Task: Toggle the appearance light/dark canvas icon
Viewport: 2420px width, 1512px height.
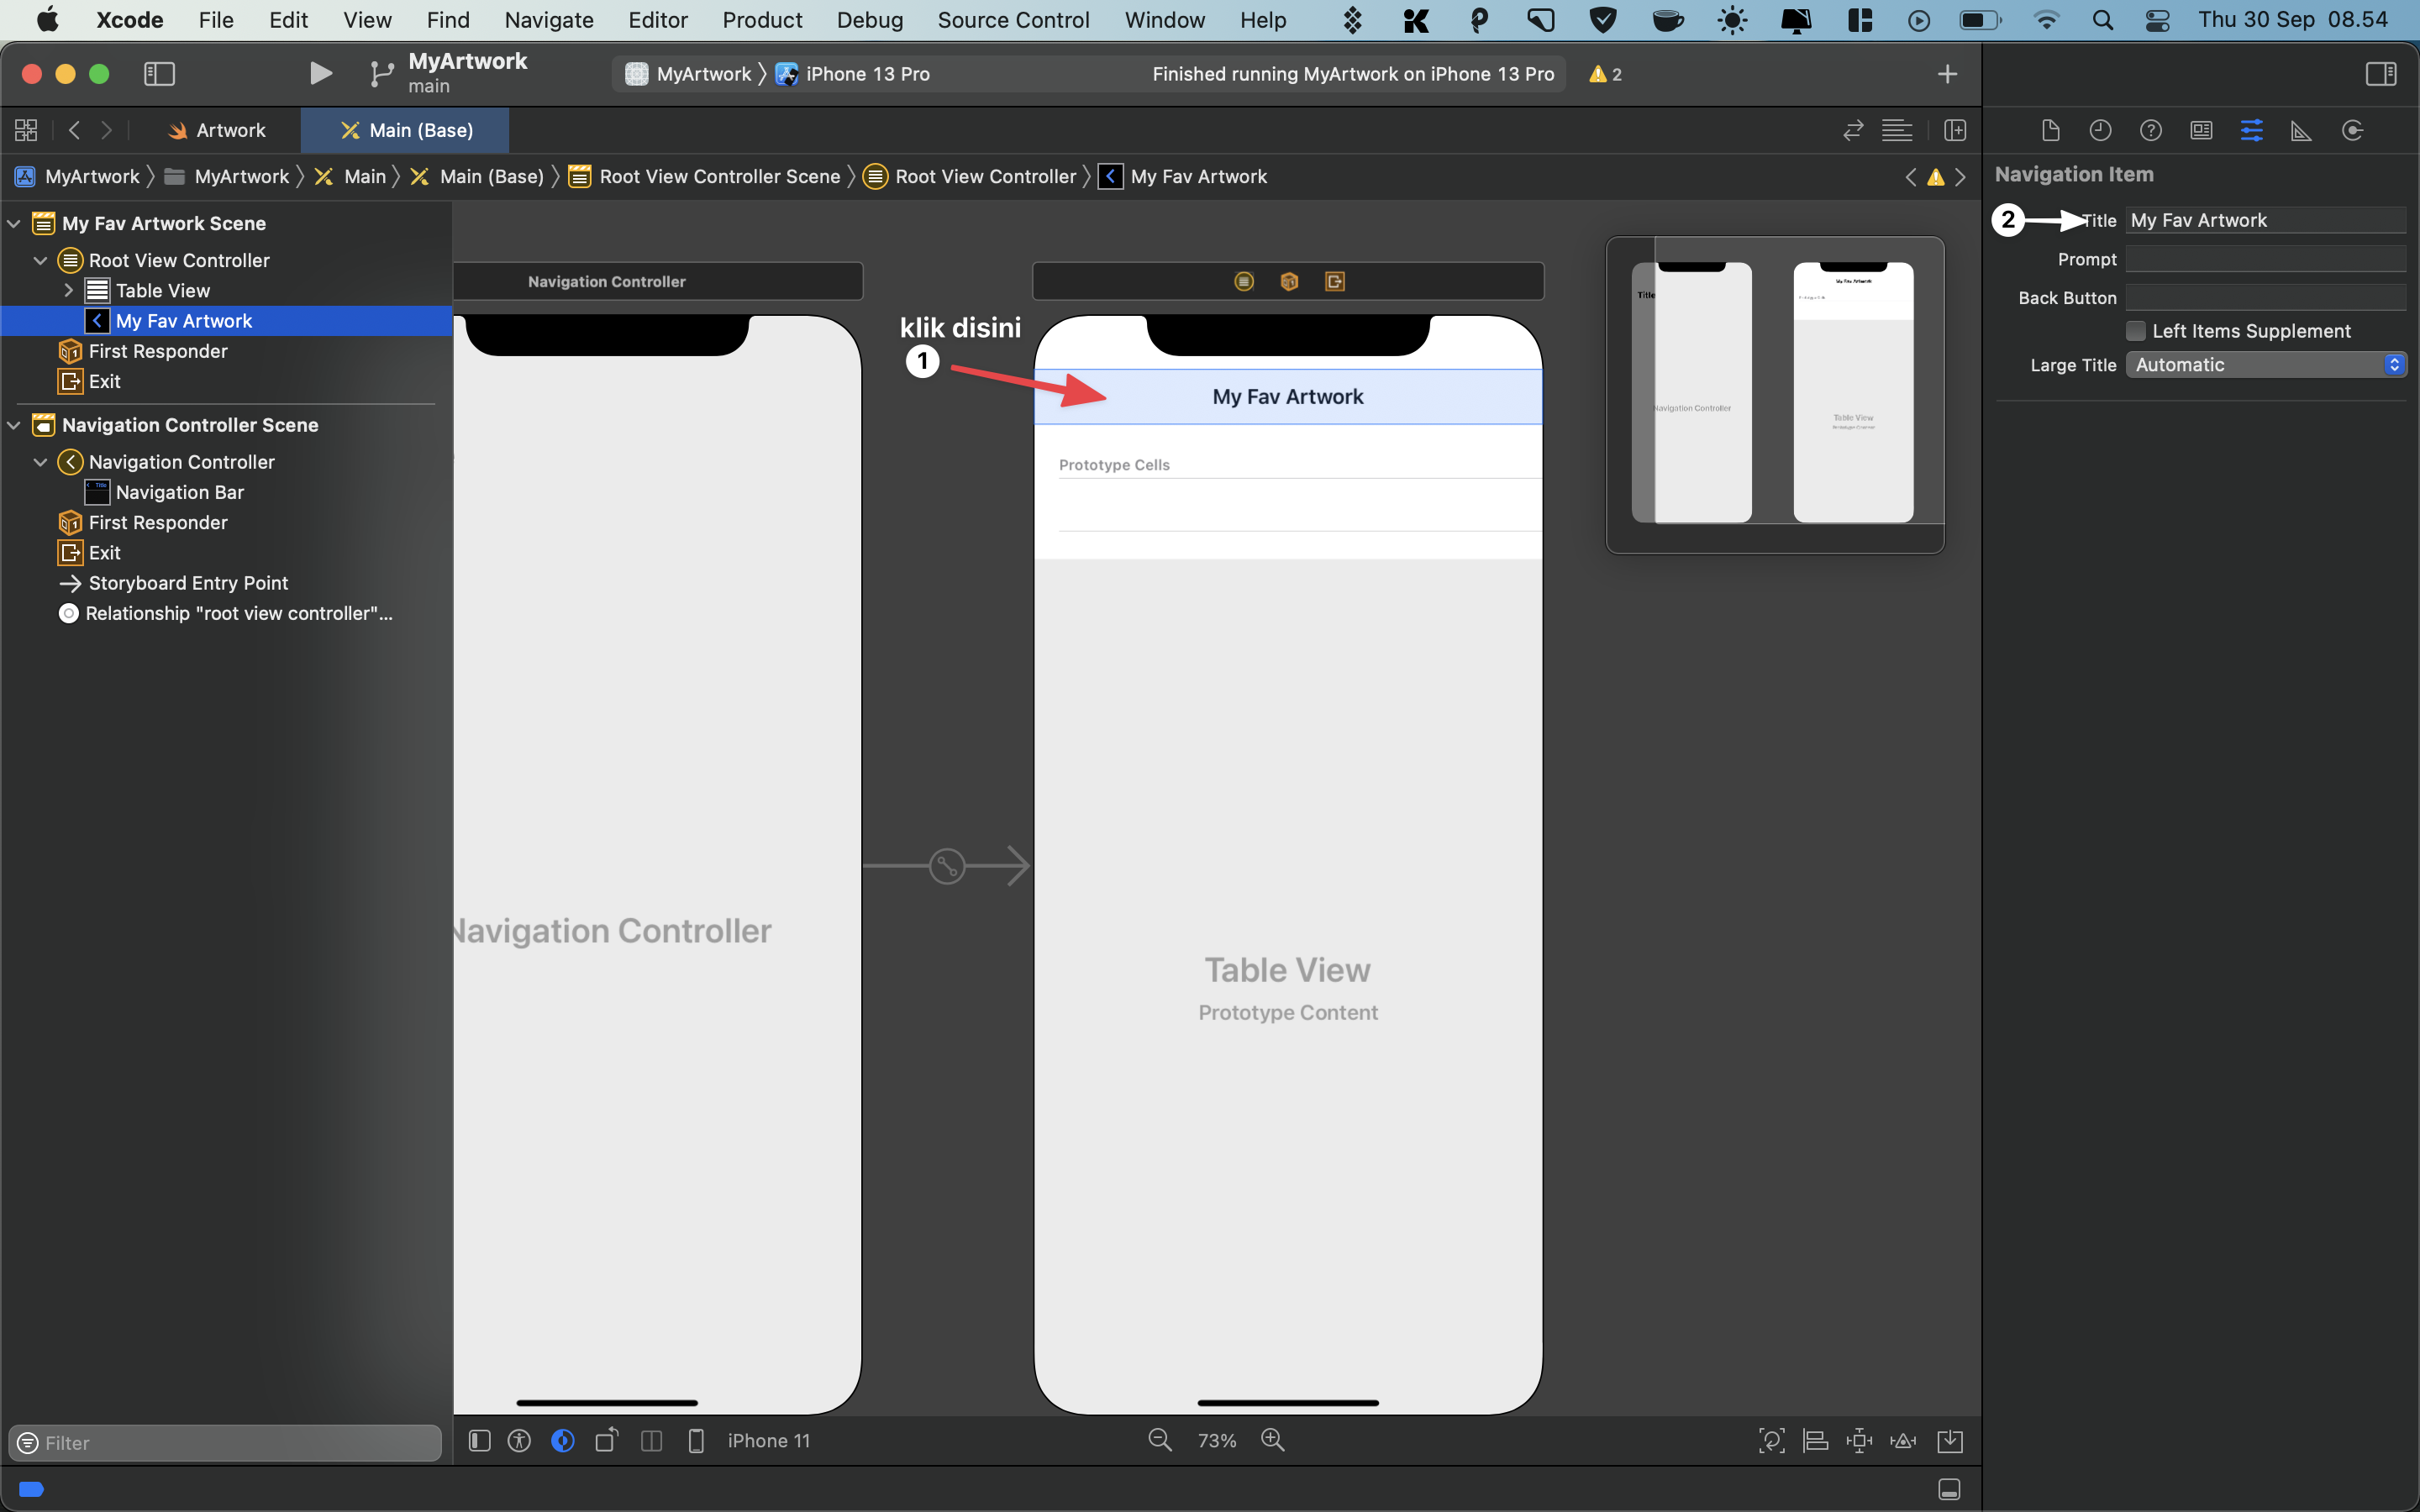Action: 563,1440
